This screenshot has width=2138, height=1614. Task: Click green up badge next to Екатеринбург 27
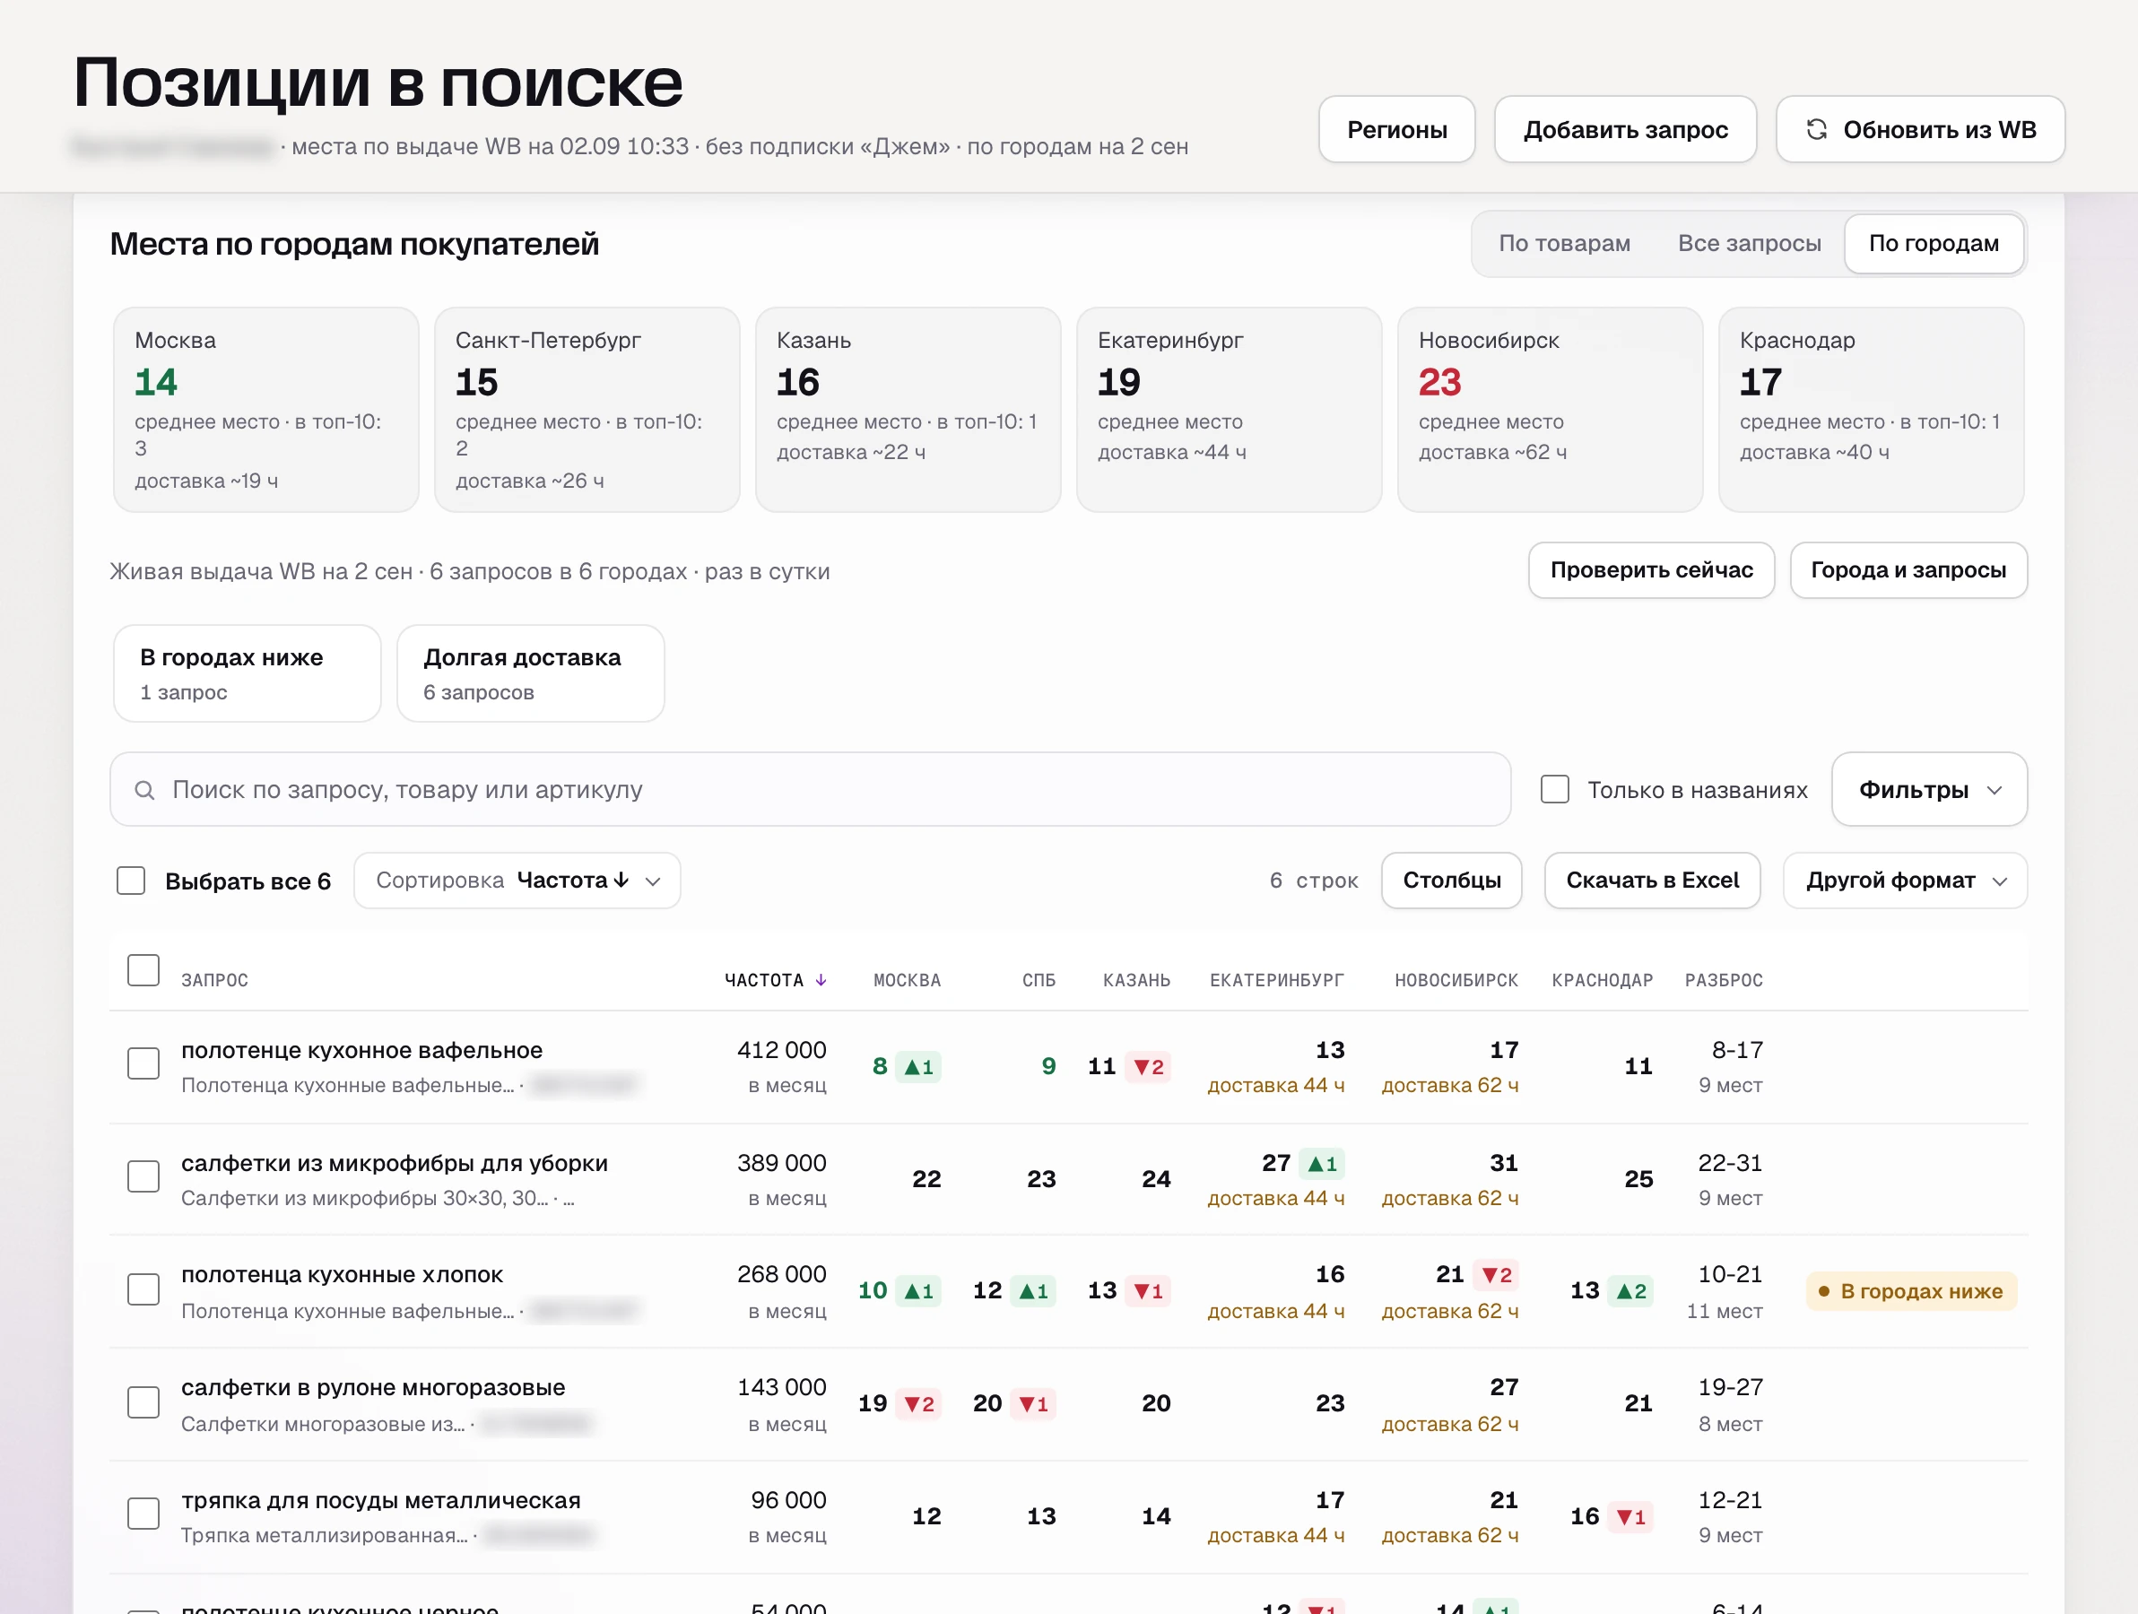tap(1322, 1164)
